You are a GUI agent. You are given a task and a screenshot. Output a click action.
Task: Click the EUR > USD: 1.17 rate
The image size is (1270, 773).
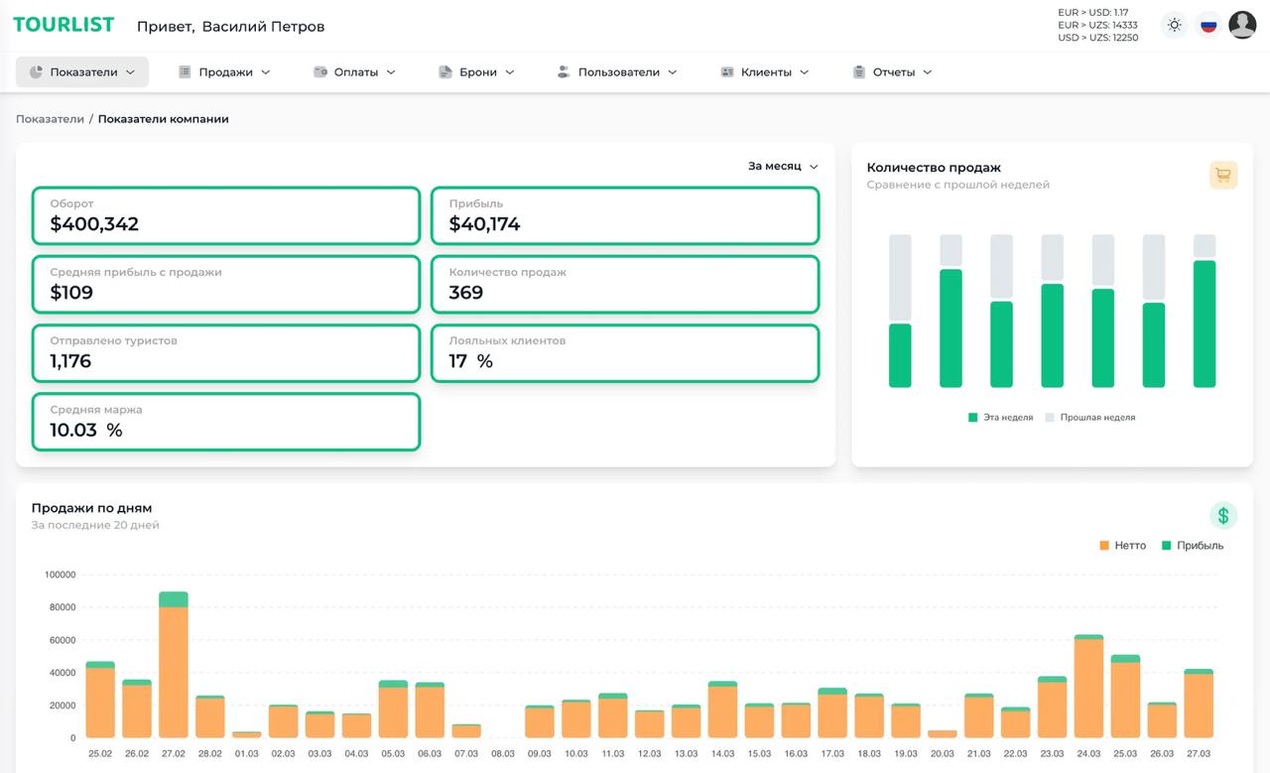pos(1093,13)
